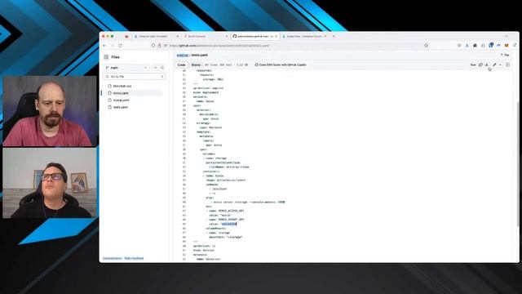
Task: Click the Share feedback link
Action: click(x=134, y=258)
